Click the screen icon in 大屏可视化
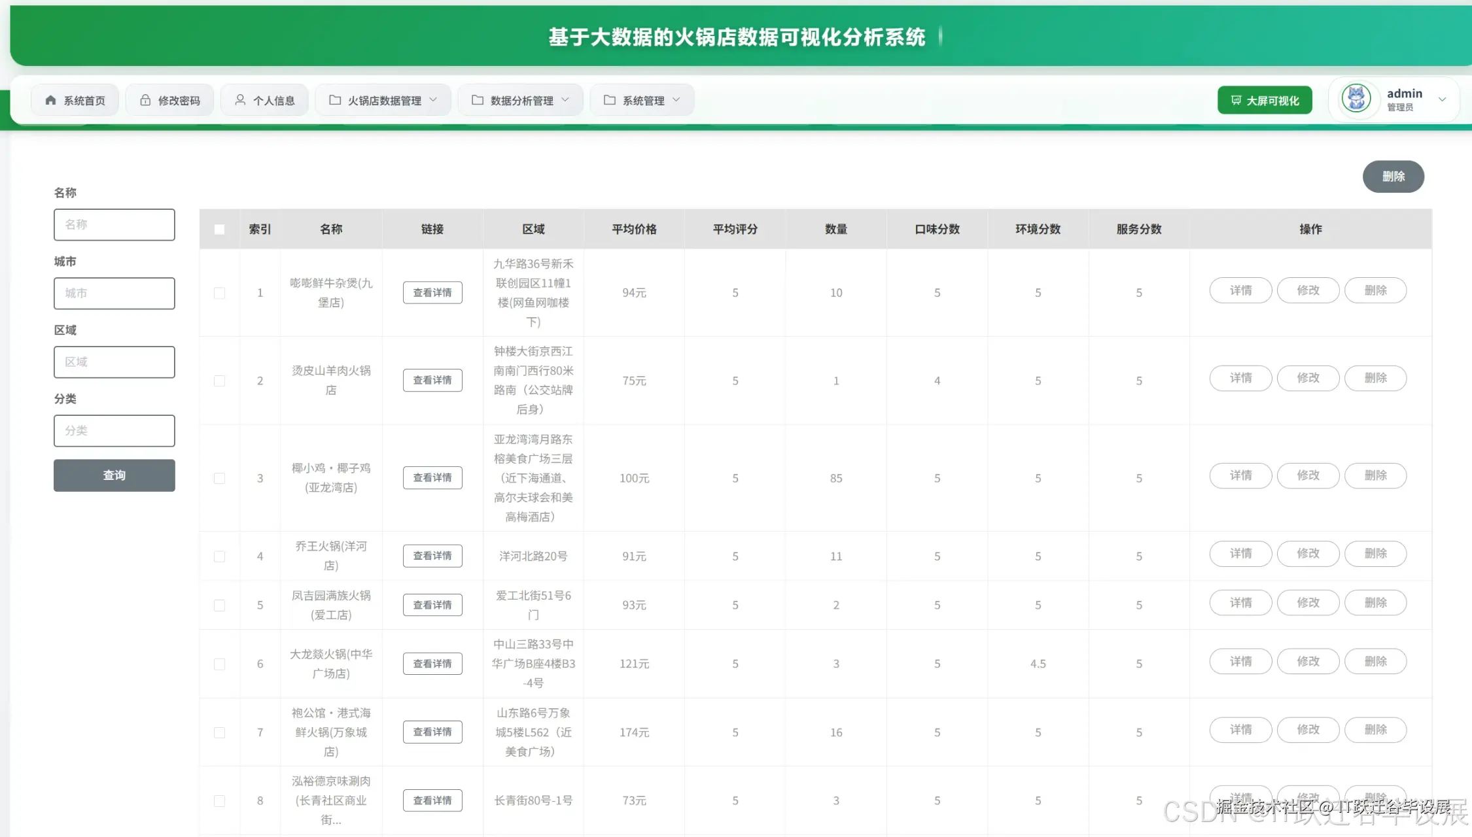This screenshot has width=1472, height=837. [x=1236, y=100]
